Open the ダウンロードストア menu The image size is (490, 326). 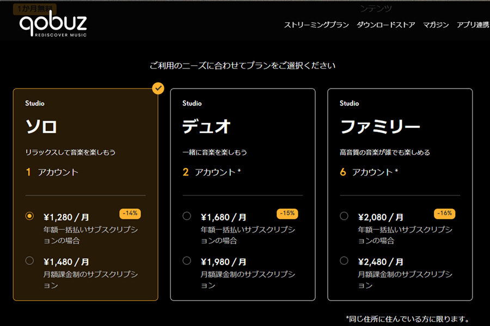385,24
